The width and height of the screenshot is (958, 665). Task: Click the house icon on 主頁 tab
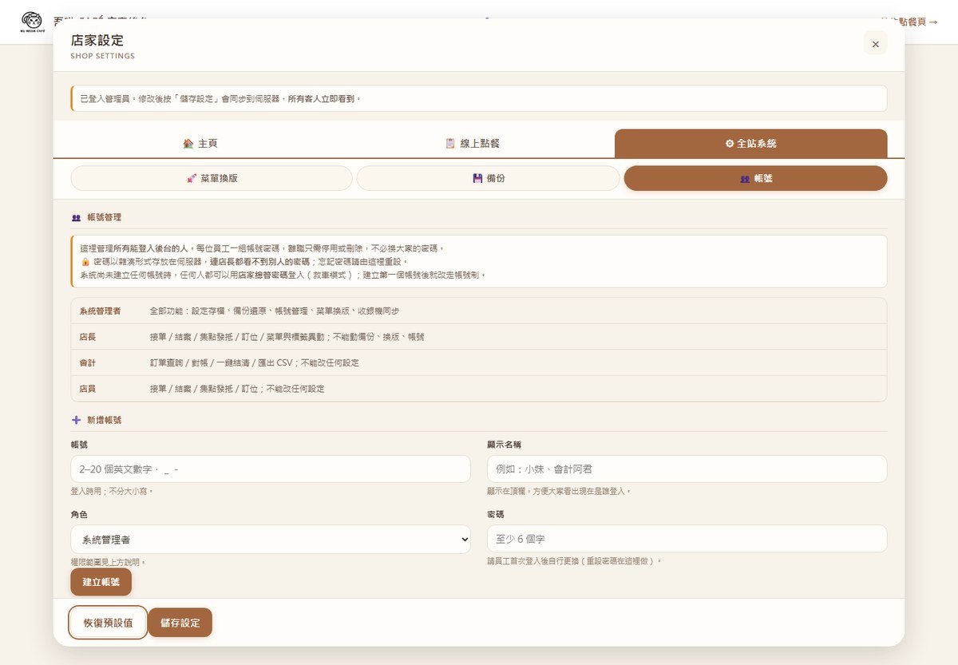pyautogui.click(x=188, y=144)
